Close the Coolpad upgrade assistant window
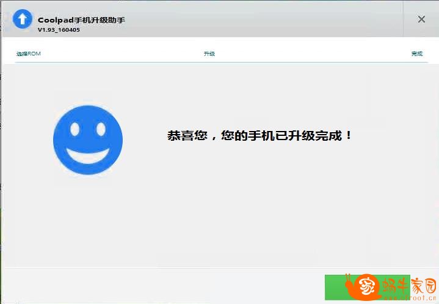 (421, 19)
